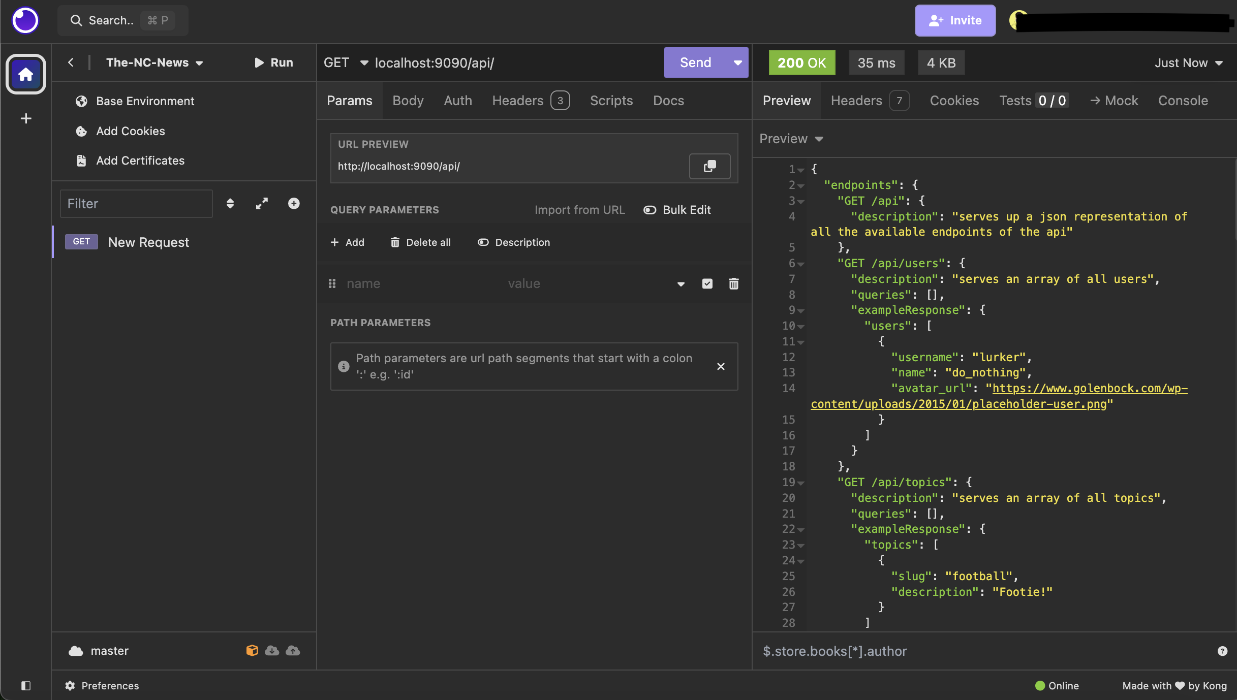The width and height of the screenshot is (1237, 700).
Task: Toggle the sidebar panel icon
Action: click(26, 686)
